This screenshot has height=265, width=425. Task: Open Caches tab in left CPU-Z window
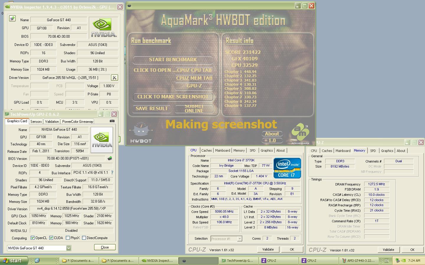pyautogui.click(x=207, y=150)
